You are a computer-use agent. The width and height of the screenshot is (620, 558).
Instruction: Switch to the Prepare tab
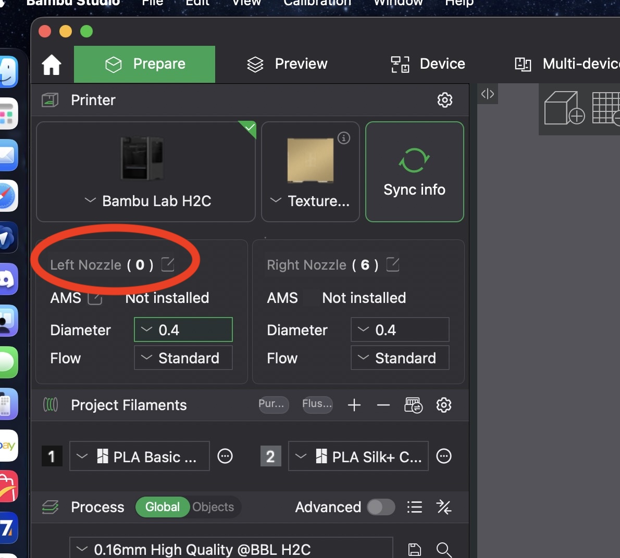coord(144,64)
